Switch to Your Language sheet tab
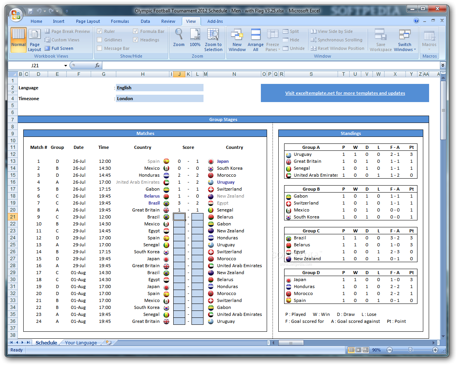This screenshot has height=365, width=457. coord(81,343)
